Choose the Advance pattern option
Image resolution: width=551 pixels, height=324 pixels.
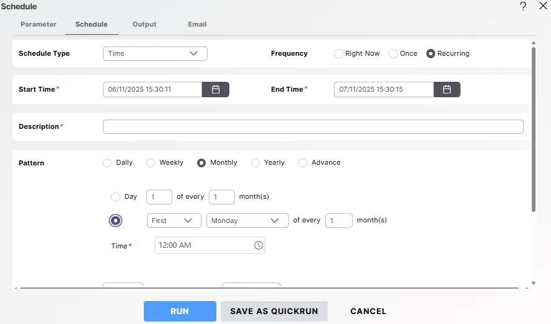coord(302,163)
